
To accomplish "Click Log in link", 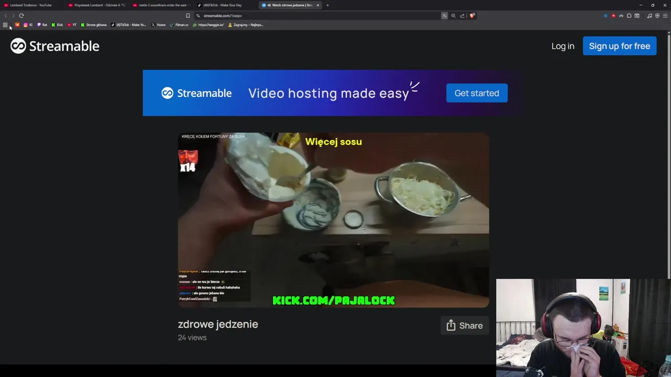I will coord(562,46).
